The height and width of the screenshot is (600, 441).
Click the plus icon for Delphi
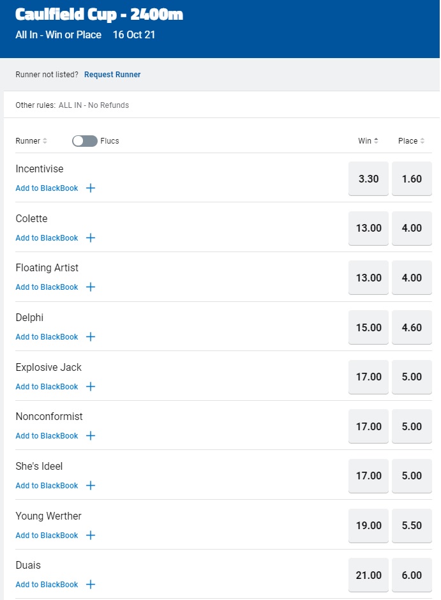click(91, 337)
